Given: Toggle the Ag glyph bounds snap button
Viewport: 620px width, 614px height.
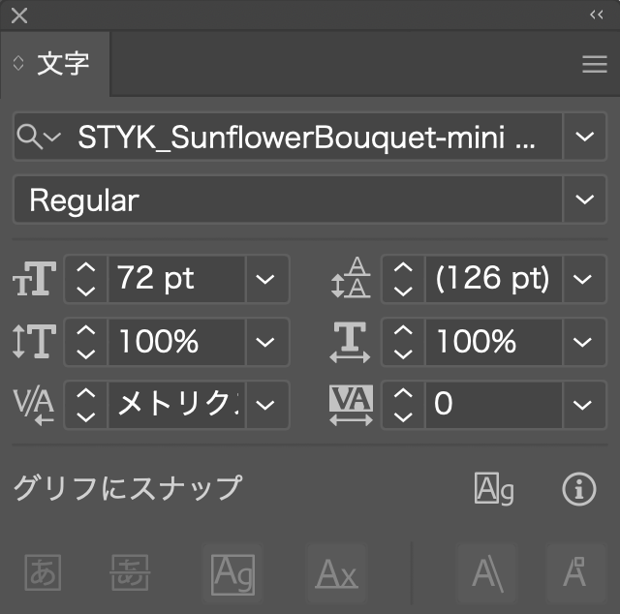Looking at the screenshot, I should click(232, 573).
